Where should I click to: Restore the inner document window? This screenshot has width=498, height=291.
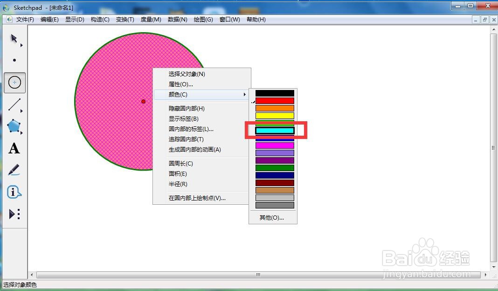pos(484,20)
